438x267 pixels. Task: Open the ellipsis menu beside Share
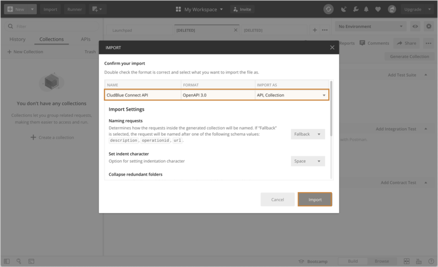(x=429, y=43)
